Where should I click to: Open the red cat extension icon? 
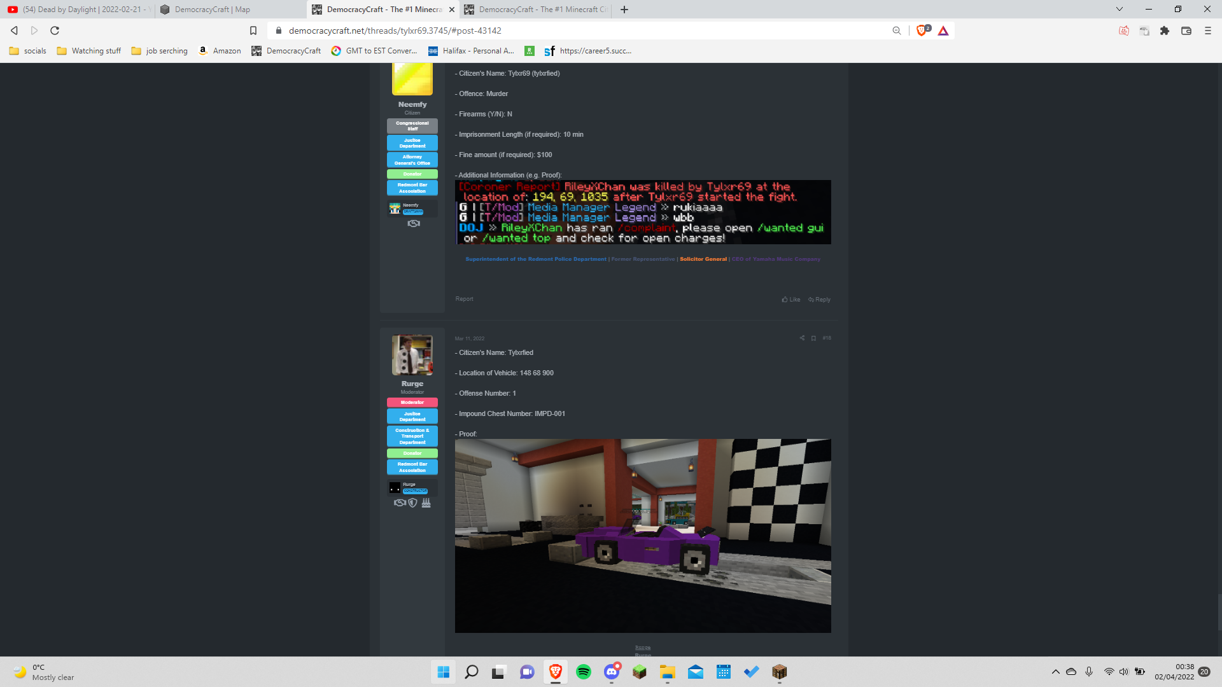pos(1124,31)
